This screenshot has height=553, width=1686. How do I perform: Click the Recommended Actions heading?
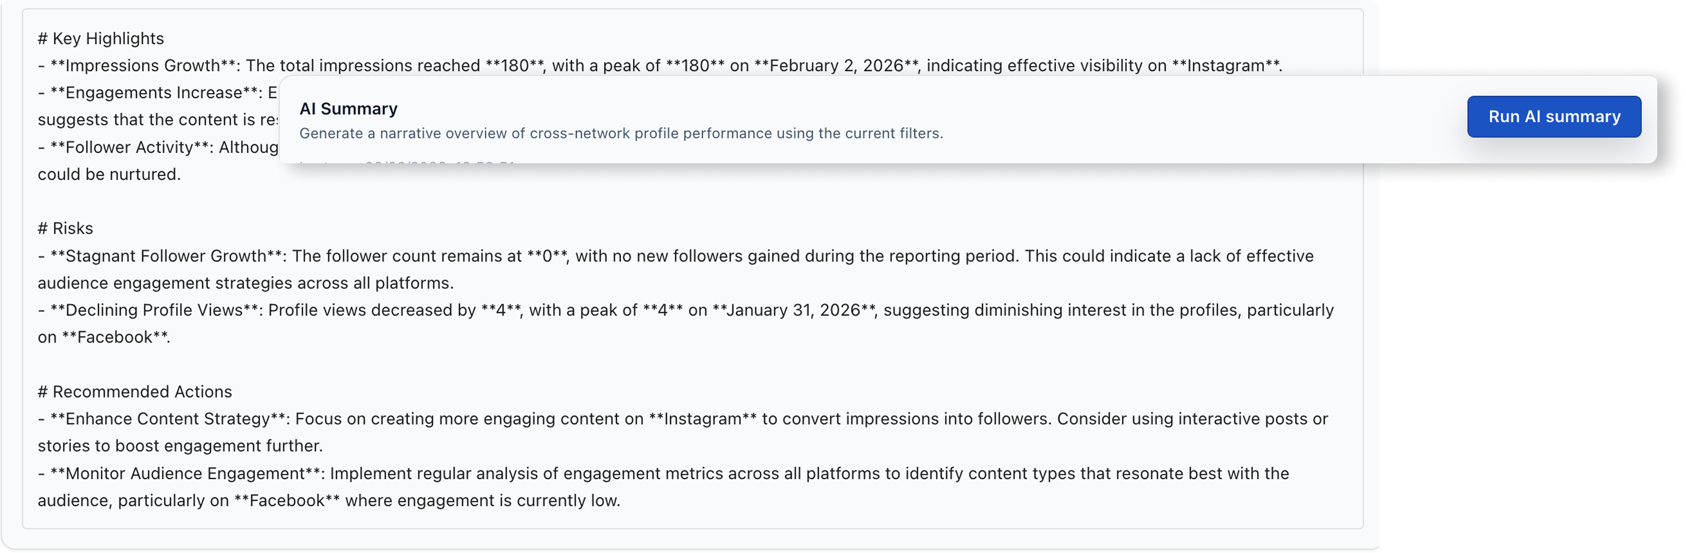(x=135, y=391)
